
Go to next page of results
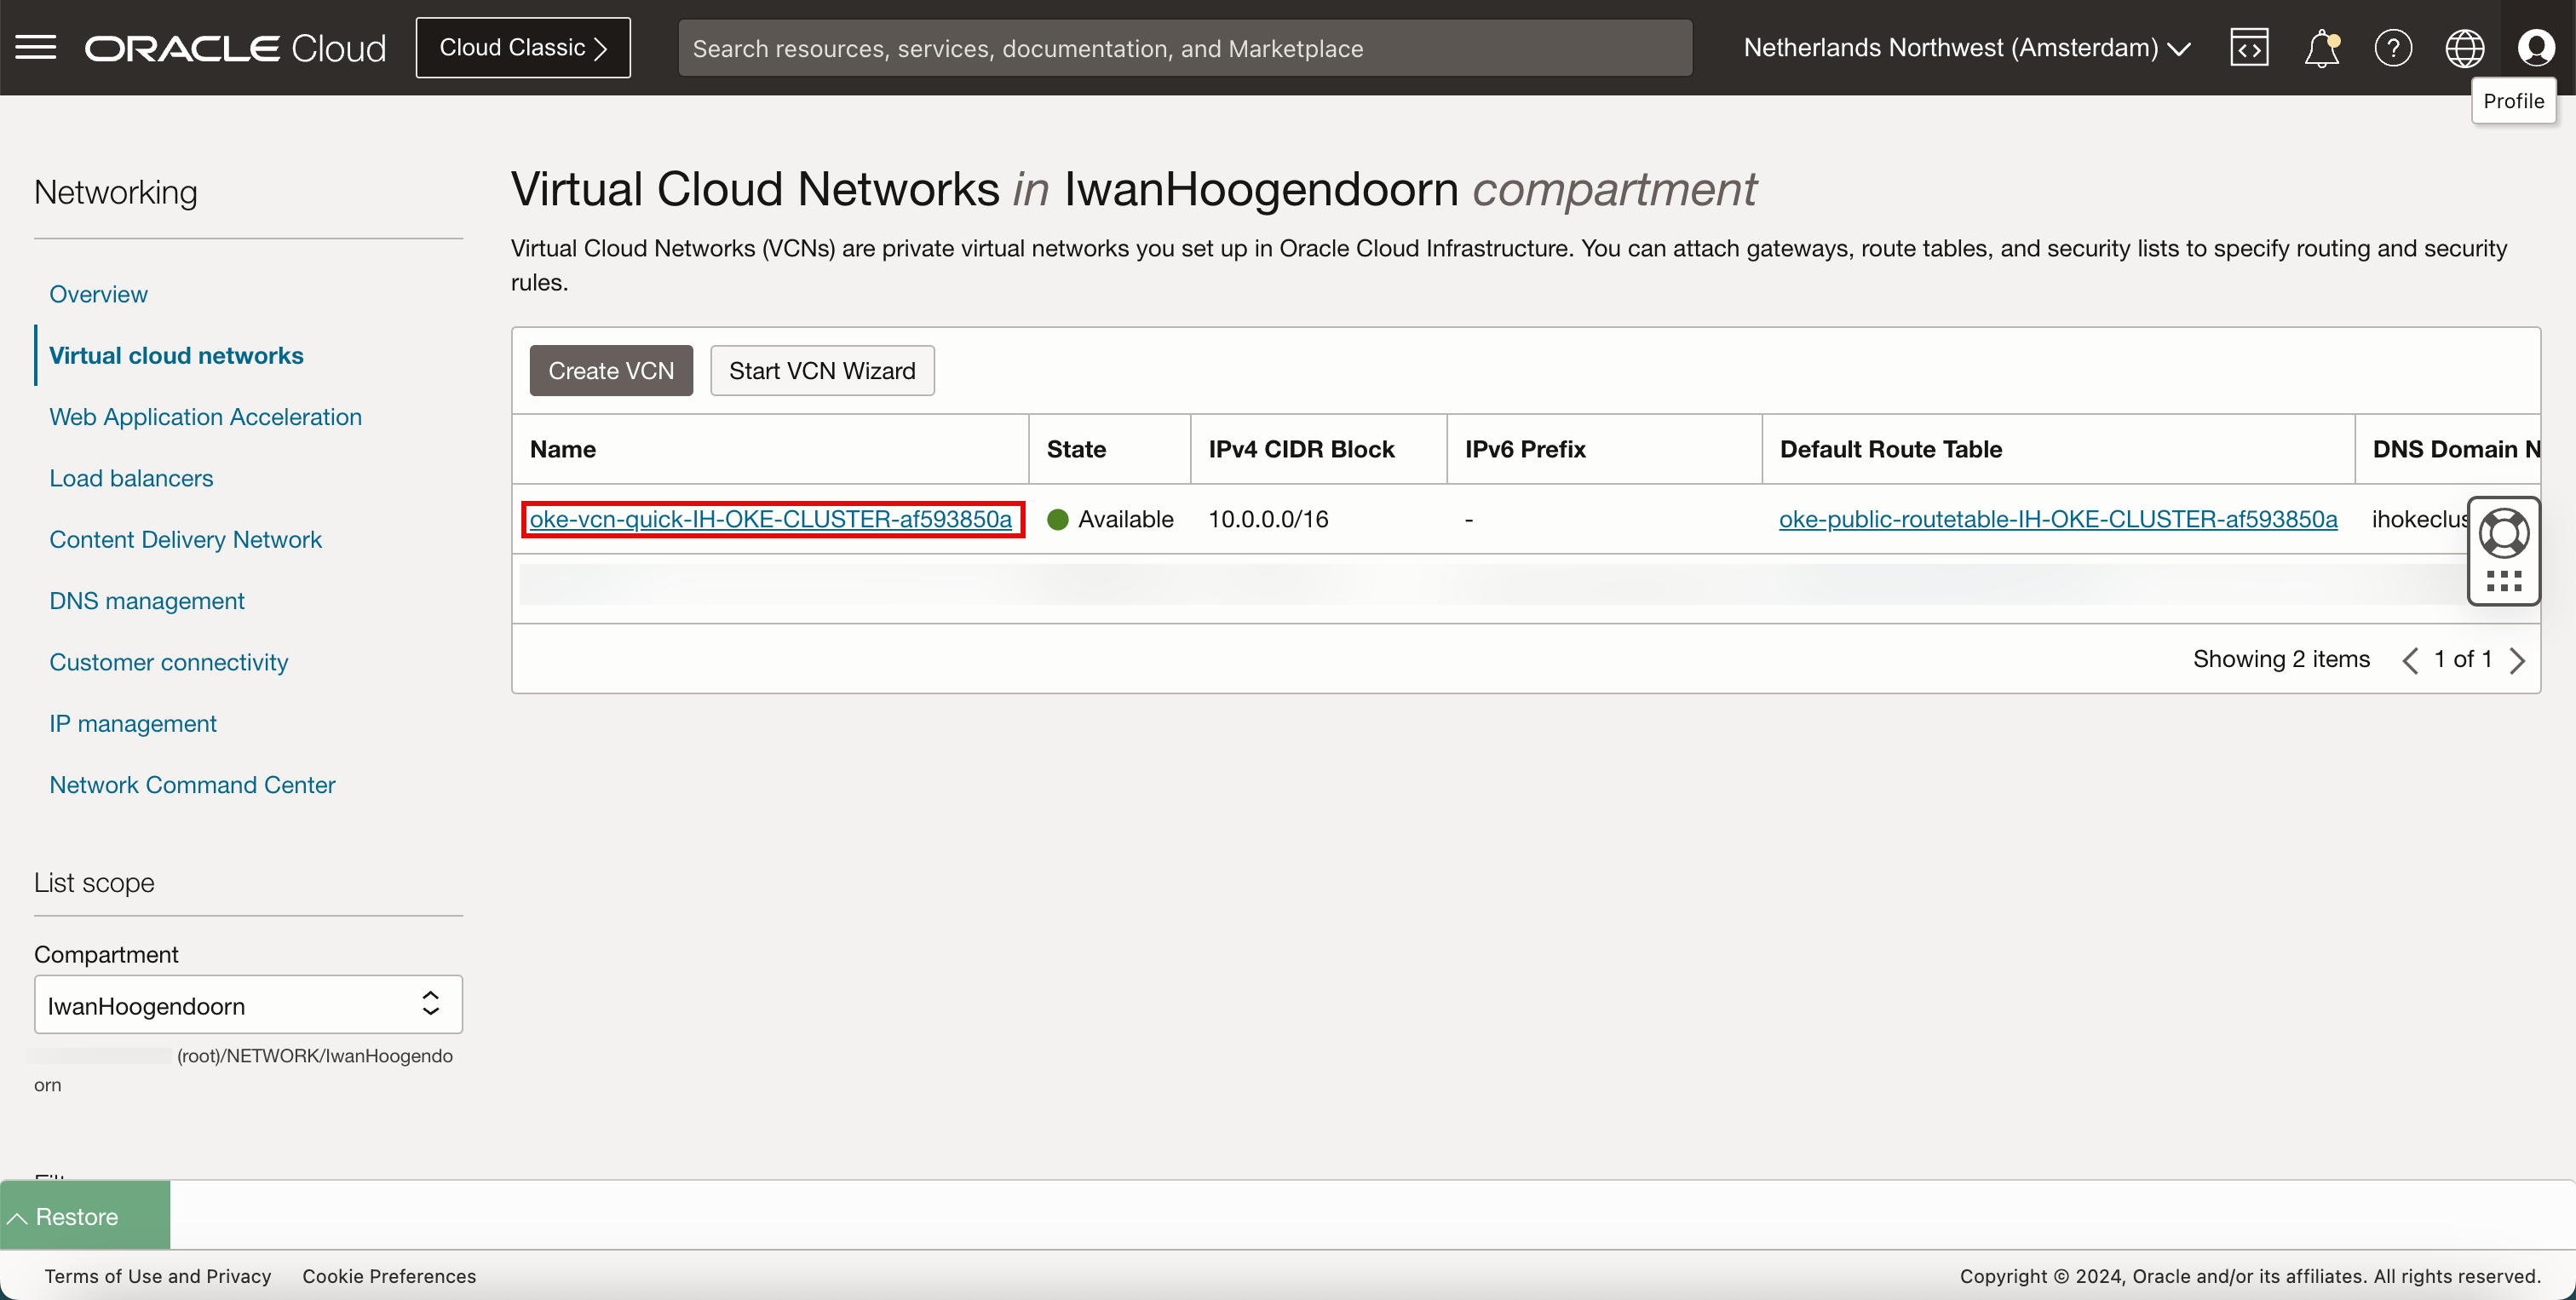coord(2518,660)
